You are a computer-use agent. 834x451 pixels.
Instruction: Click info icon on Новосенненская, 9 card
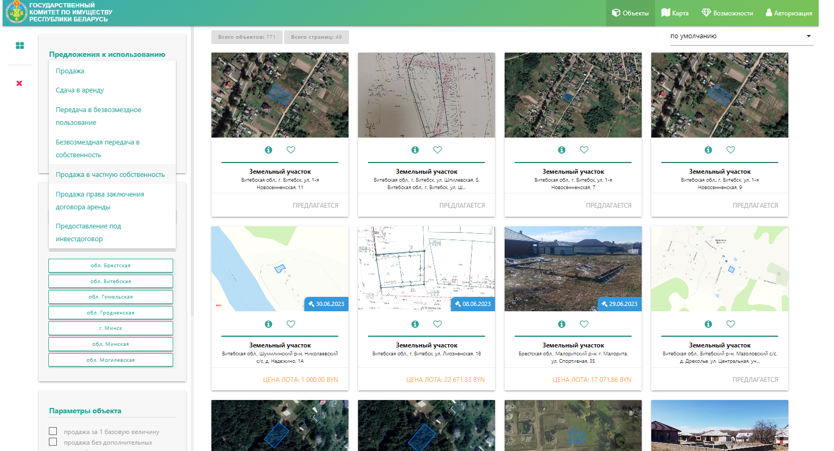708,150
